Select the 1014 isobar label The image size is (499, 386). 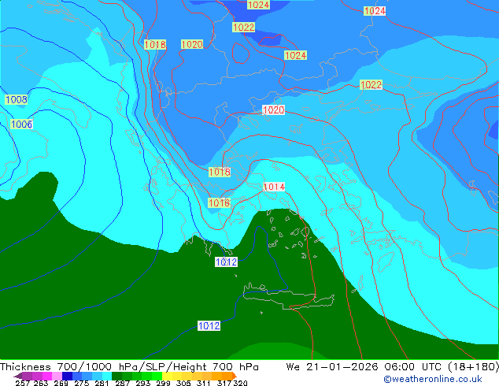pos(274,187)
